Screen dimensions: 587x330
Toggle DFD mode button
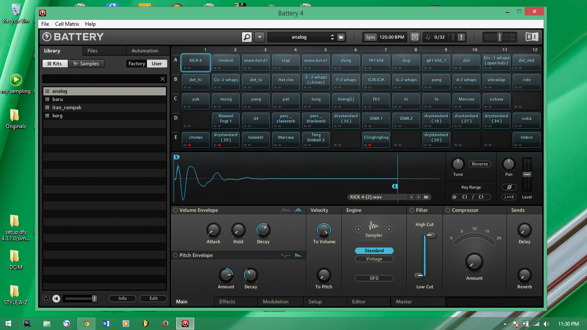click(x=374, y=278)
